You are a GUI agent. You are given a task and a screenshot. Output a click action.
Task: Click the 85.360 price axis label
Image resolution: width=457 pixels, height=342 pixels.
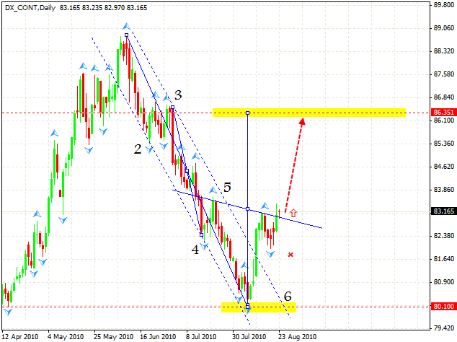(x=444, y=144)
